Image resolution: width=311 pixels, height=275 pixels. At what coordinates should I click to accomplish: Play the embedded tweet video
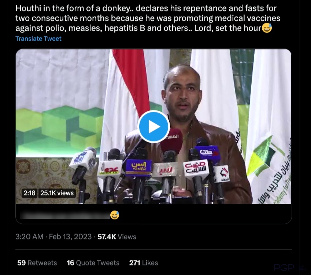153,126
